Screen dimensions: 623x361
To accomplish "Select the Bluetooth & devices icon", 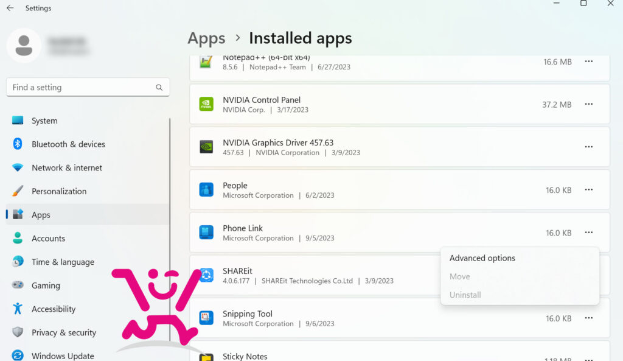I will point(18,144).
